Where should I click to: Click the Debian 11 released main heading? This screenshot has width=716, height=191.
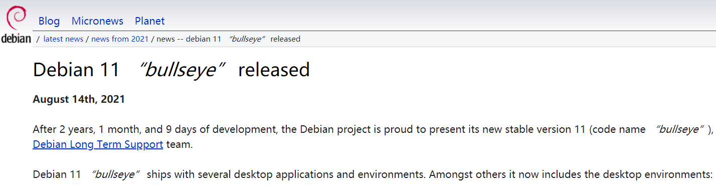tap(171, 70)
